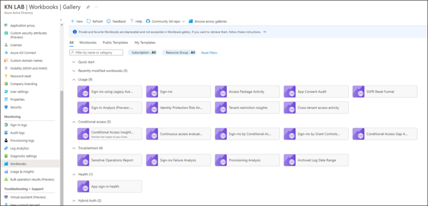Viewport: 428px width, 206px height.
Task: Click the Help question mark icon
Action: (132, 21)
